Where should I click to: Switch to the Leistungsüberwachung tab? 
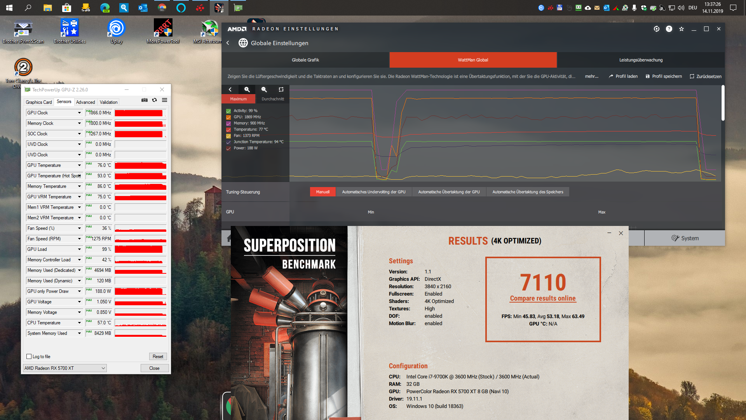(x=640, y=60)
